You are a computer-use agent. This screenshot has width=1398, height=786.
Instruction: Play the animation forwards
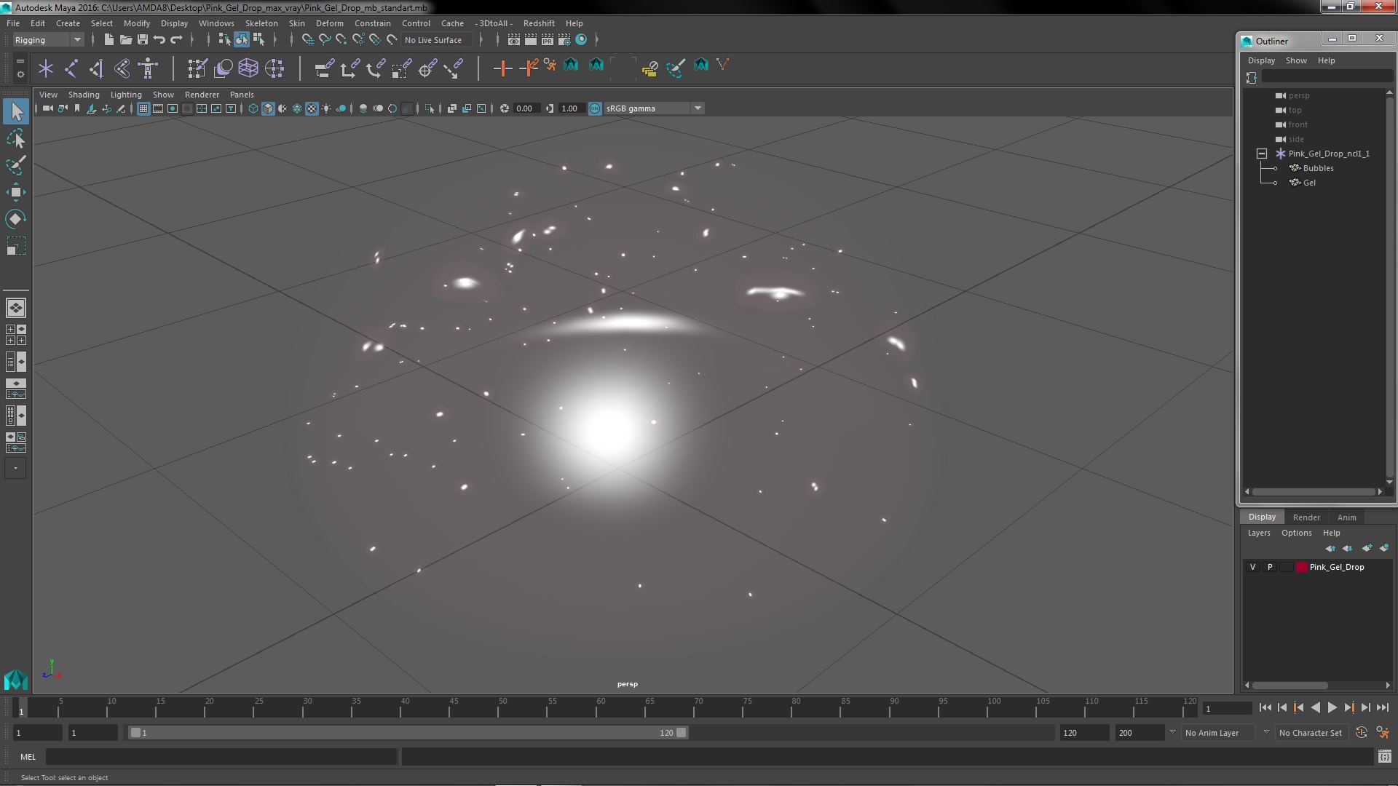[1332, 707]
